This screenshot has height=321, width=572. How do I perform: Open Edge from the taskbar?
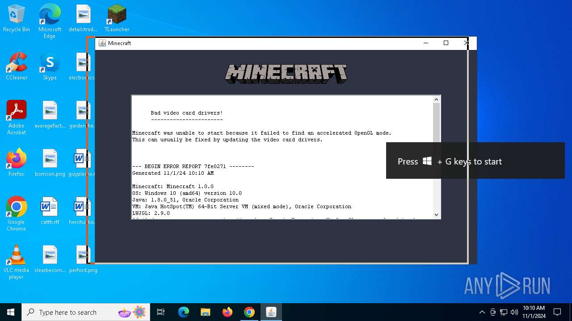tap(184, 312)
